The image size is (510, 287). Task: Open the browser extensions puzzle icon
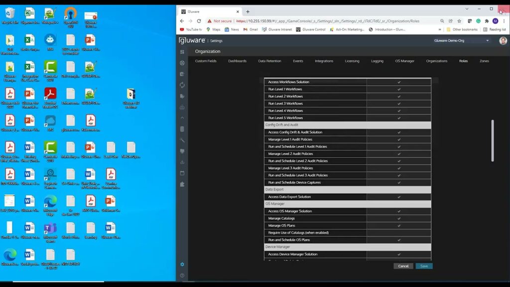pyautogui.click(x=487, y=21)
